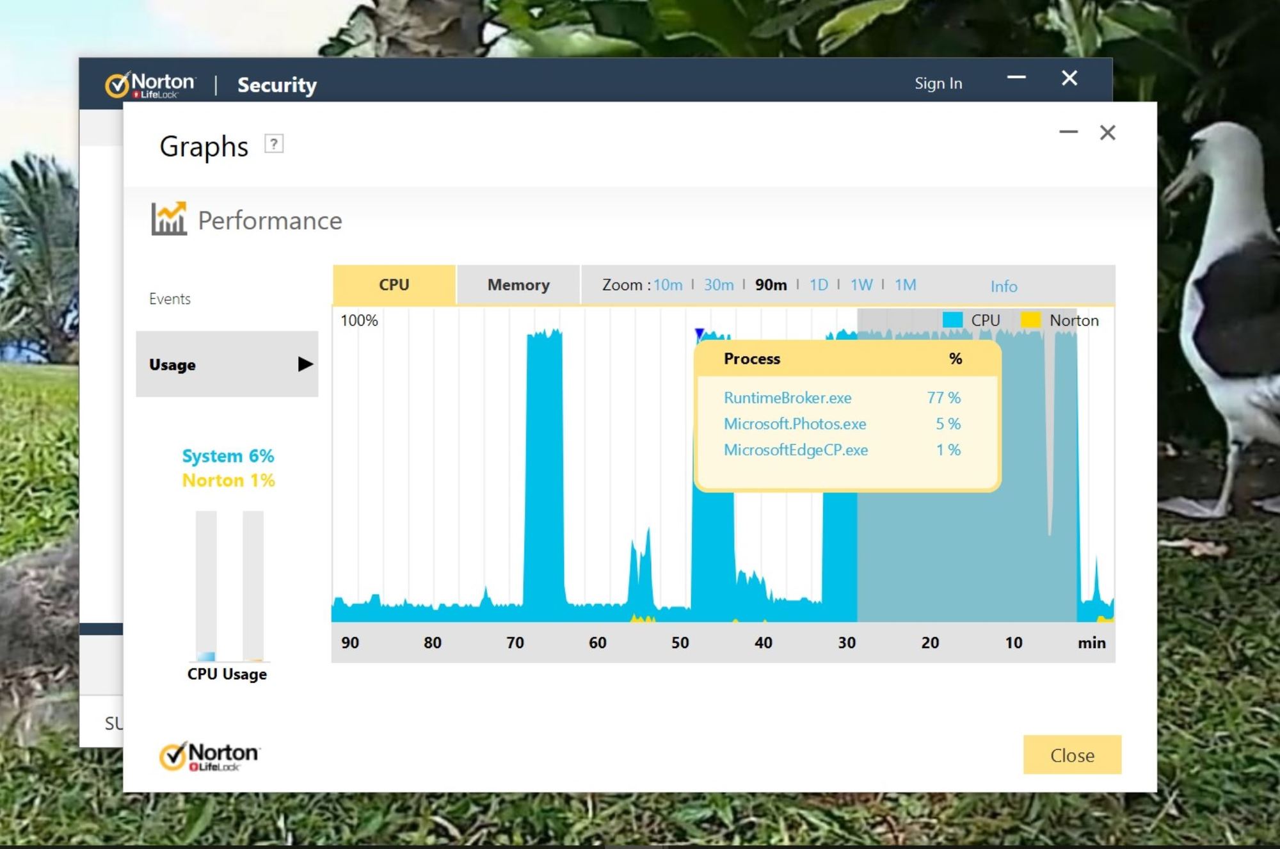Image resolution: width=1280 pixels, height=849 pixels.
Task: Switch to the CPU tab
Action: click(394, 285)
